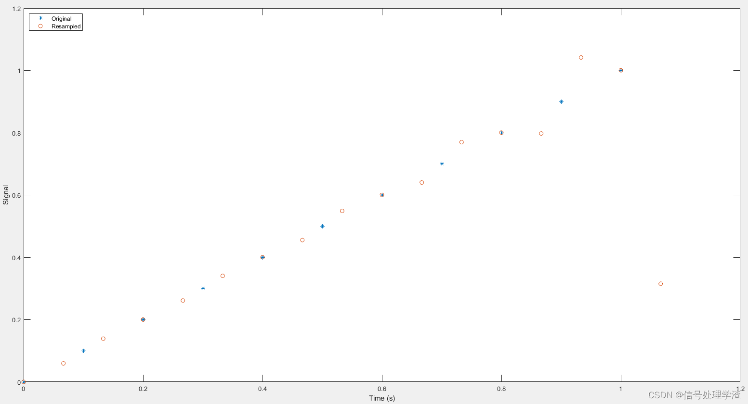Pick the Resampled circle near time 0.27
This screenshot has width=748, height=404.
click(183, 301)
